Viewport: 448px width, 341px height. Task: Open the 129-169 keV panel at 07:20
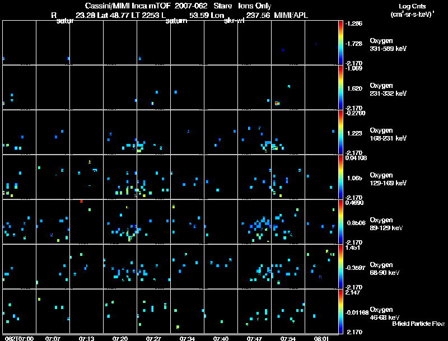pyautogui.click(x=120, y=177)
